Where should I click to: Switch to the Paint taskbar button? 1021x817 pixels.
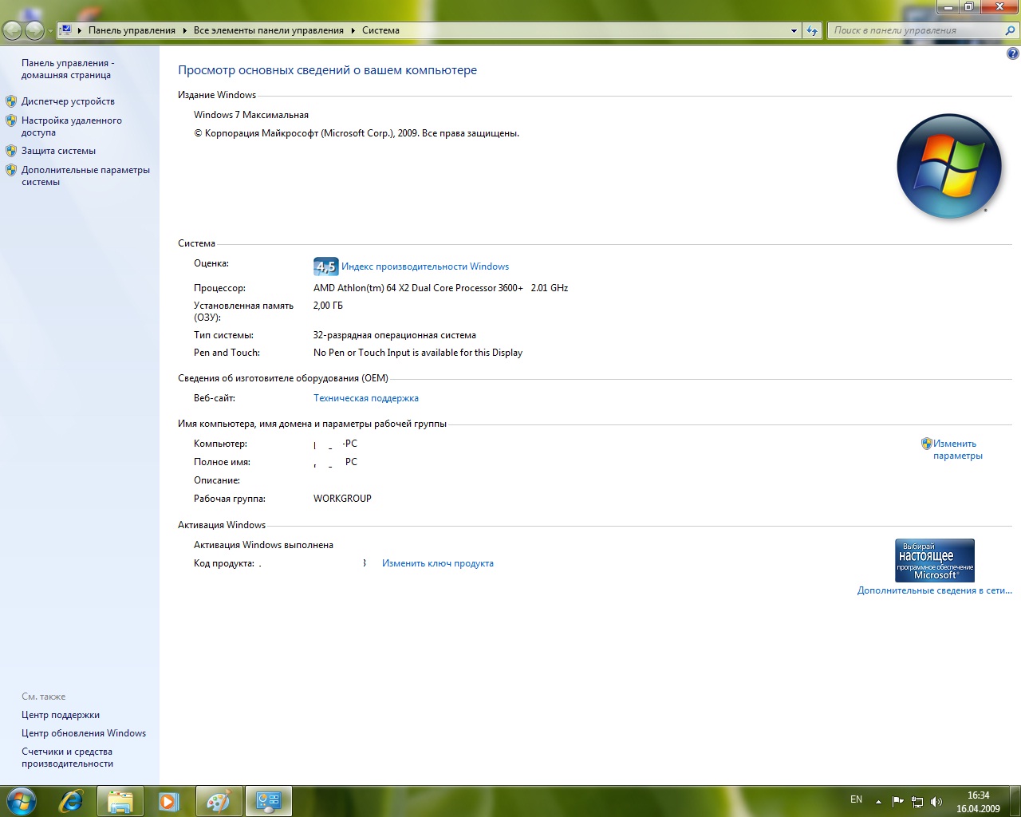[x=219, y=801]
